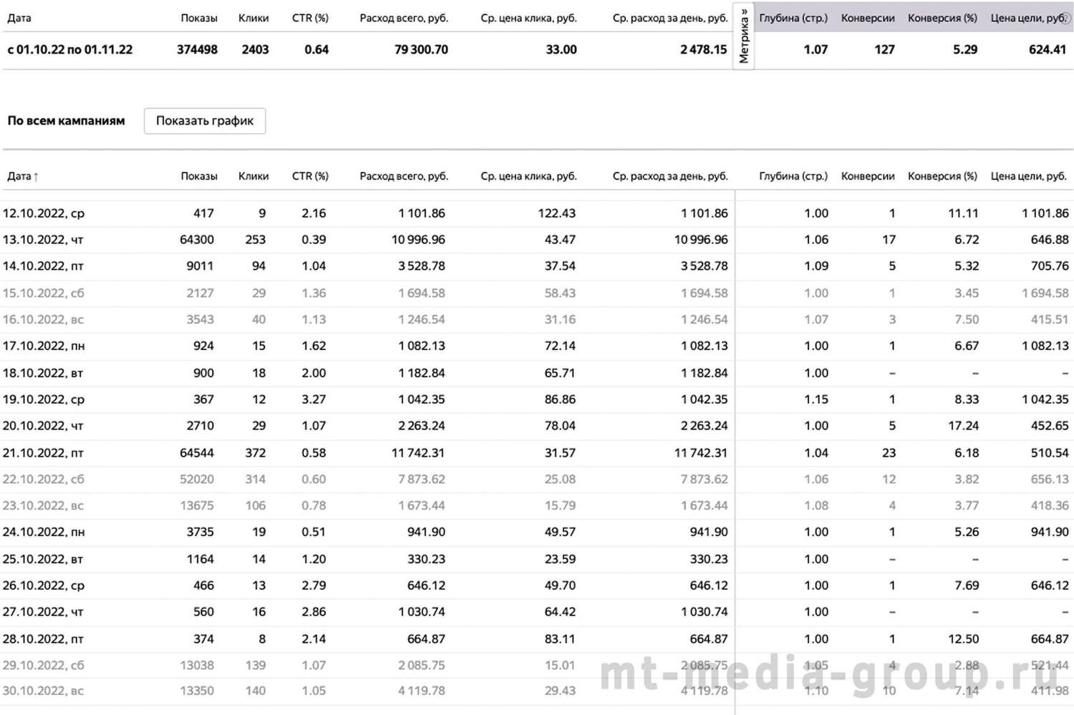
Task: Click the CTR (%) header in lower table
Action: [x=310, y=176]
